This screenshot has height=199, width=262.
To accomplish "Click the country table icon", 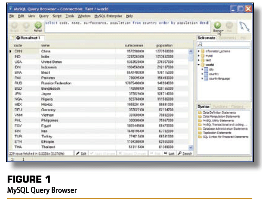I will point(206,74).
